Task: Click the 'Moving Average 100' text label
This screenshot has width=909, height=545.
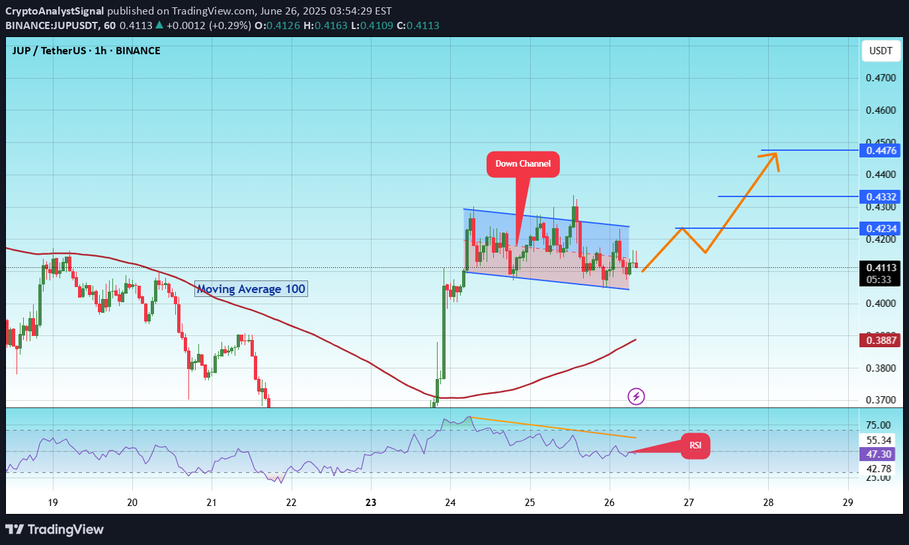Action: pyautogui.click(x=251, y=289)
